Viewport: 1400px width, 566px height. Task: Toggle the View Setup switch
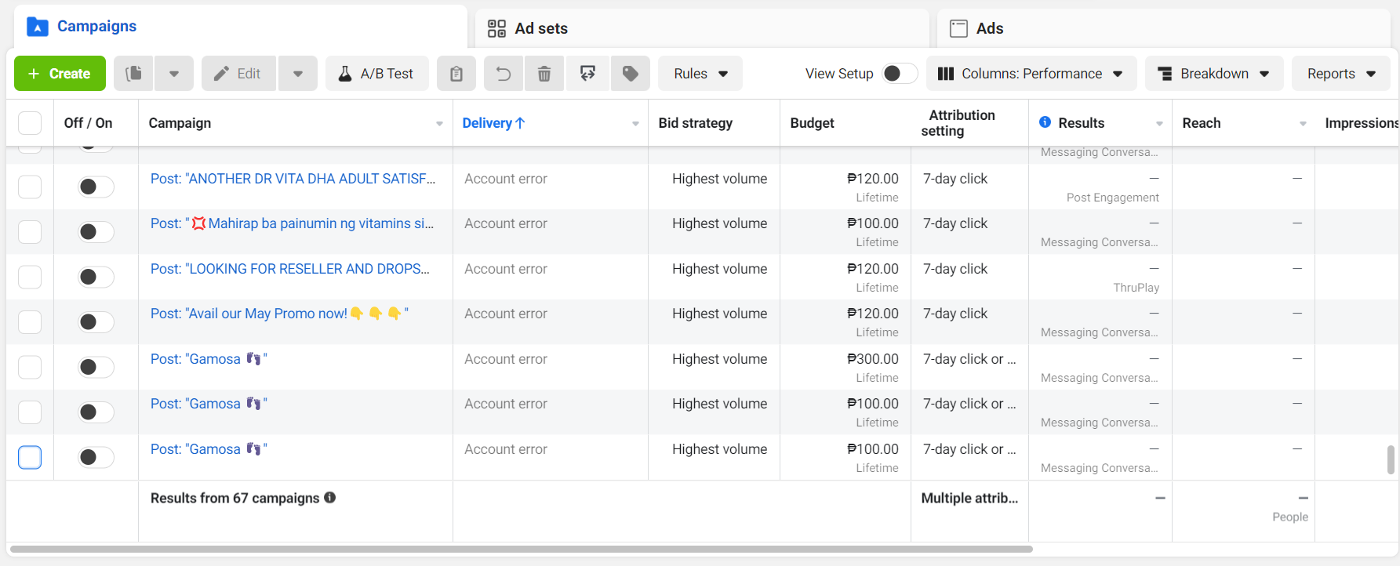point(899,74)
